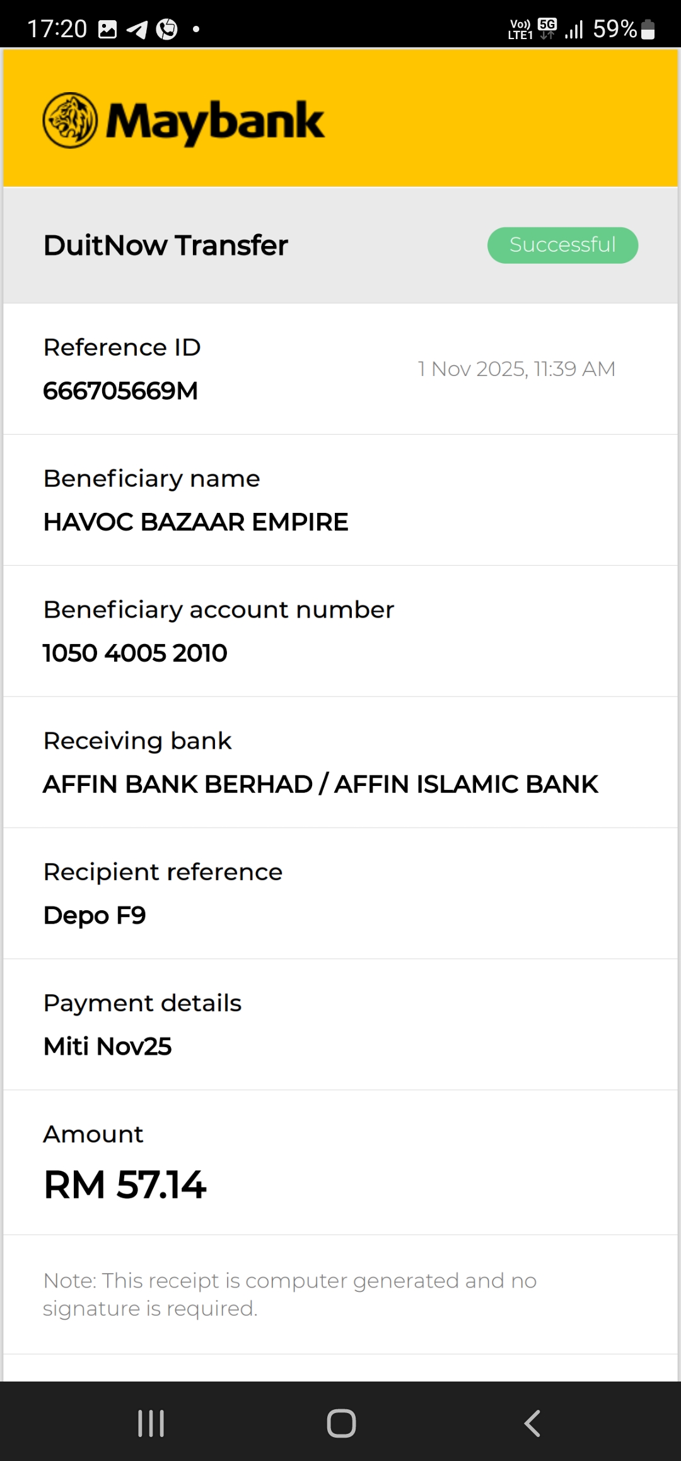Tap the 5G network indicator icon
Image resolution: width=681 pixels, height=1461 pixels.
coord(547,28)
